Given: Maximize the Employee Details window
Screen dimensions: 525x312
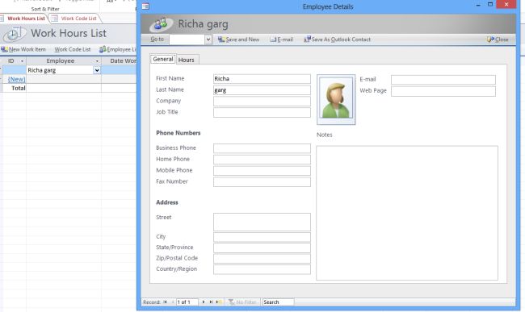Looking at the screenshot, I should [x=489, y=4].
